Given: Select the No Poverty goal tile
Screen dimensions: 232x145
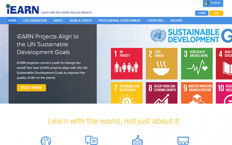Looking at the screenshot, I should [127, 64].
